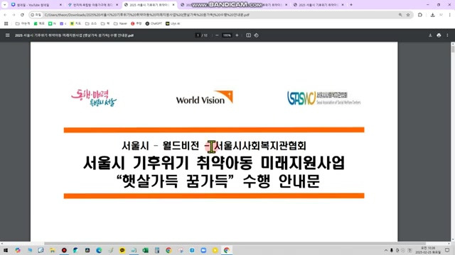The width and height of the screenshot is (455, 255).
Task: Close the active 2025 서울시 tab
Action: point(173,5)
